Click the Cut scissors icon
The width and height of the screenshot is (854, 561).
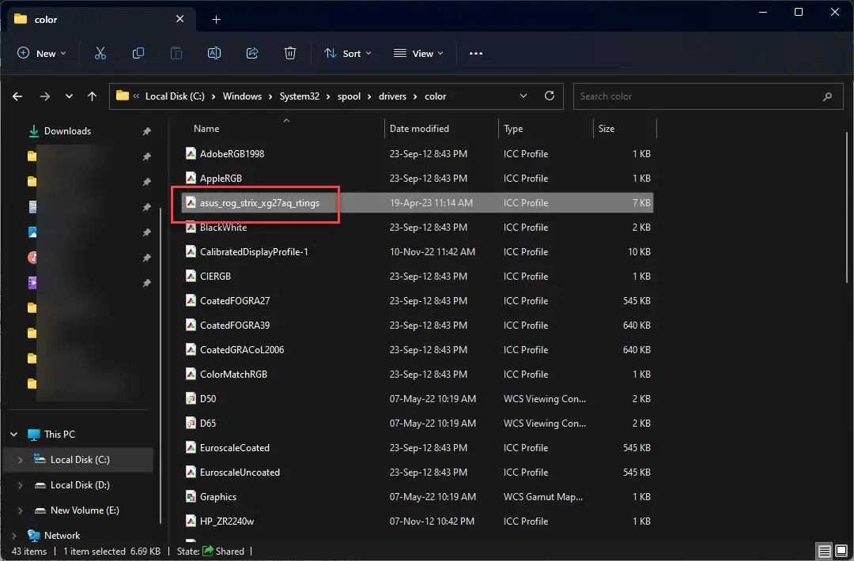click(x=100, y=53)
